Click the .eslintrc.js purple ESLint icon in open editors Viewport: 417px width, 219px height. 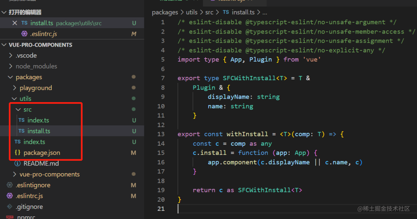click(24, 34)
